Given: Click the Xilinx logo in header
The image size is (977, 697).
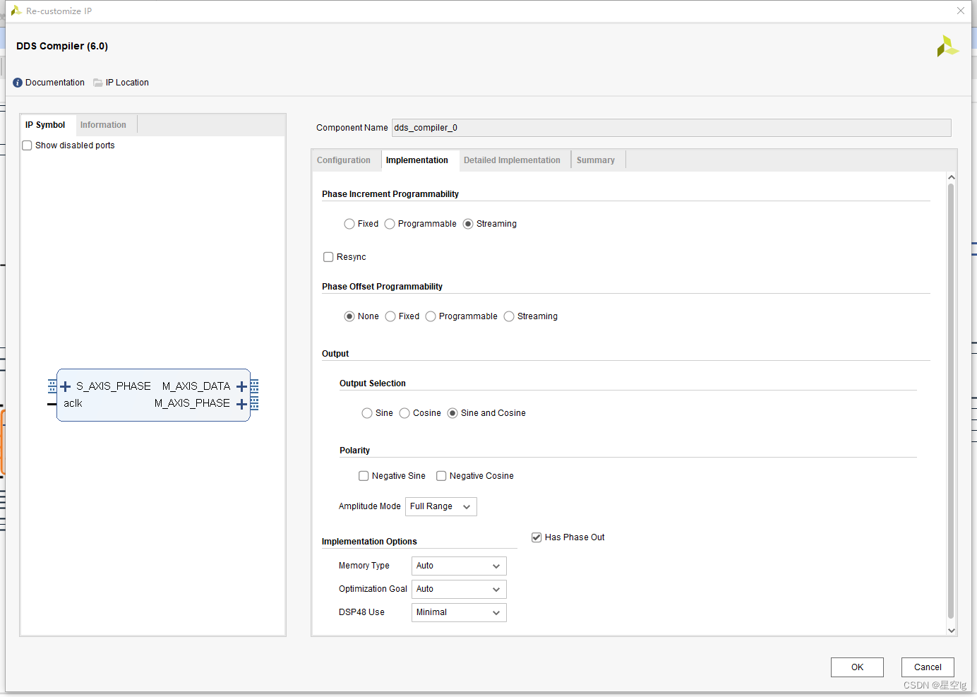Looking at the screenshot, I should 947,46.
